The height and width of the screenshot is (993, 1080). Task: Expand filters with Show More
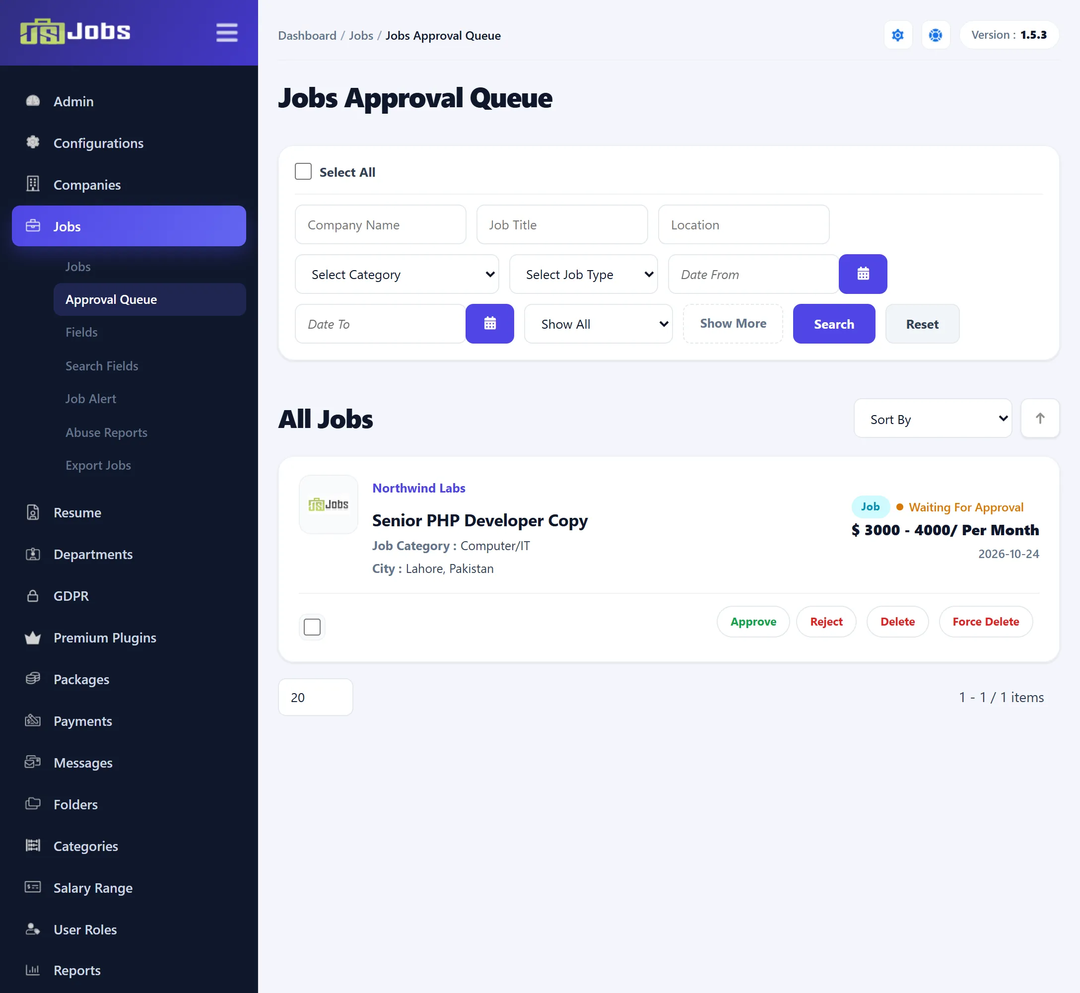click(x=733, y=324)
